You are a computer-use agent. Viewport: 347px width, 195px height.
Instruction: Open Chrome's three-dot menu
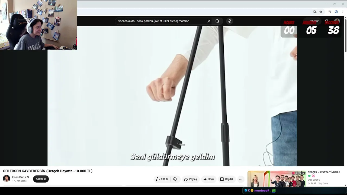click(343, 12)
